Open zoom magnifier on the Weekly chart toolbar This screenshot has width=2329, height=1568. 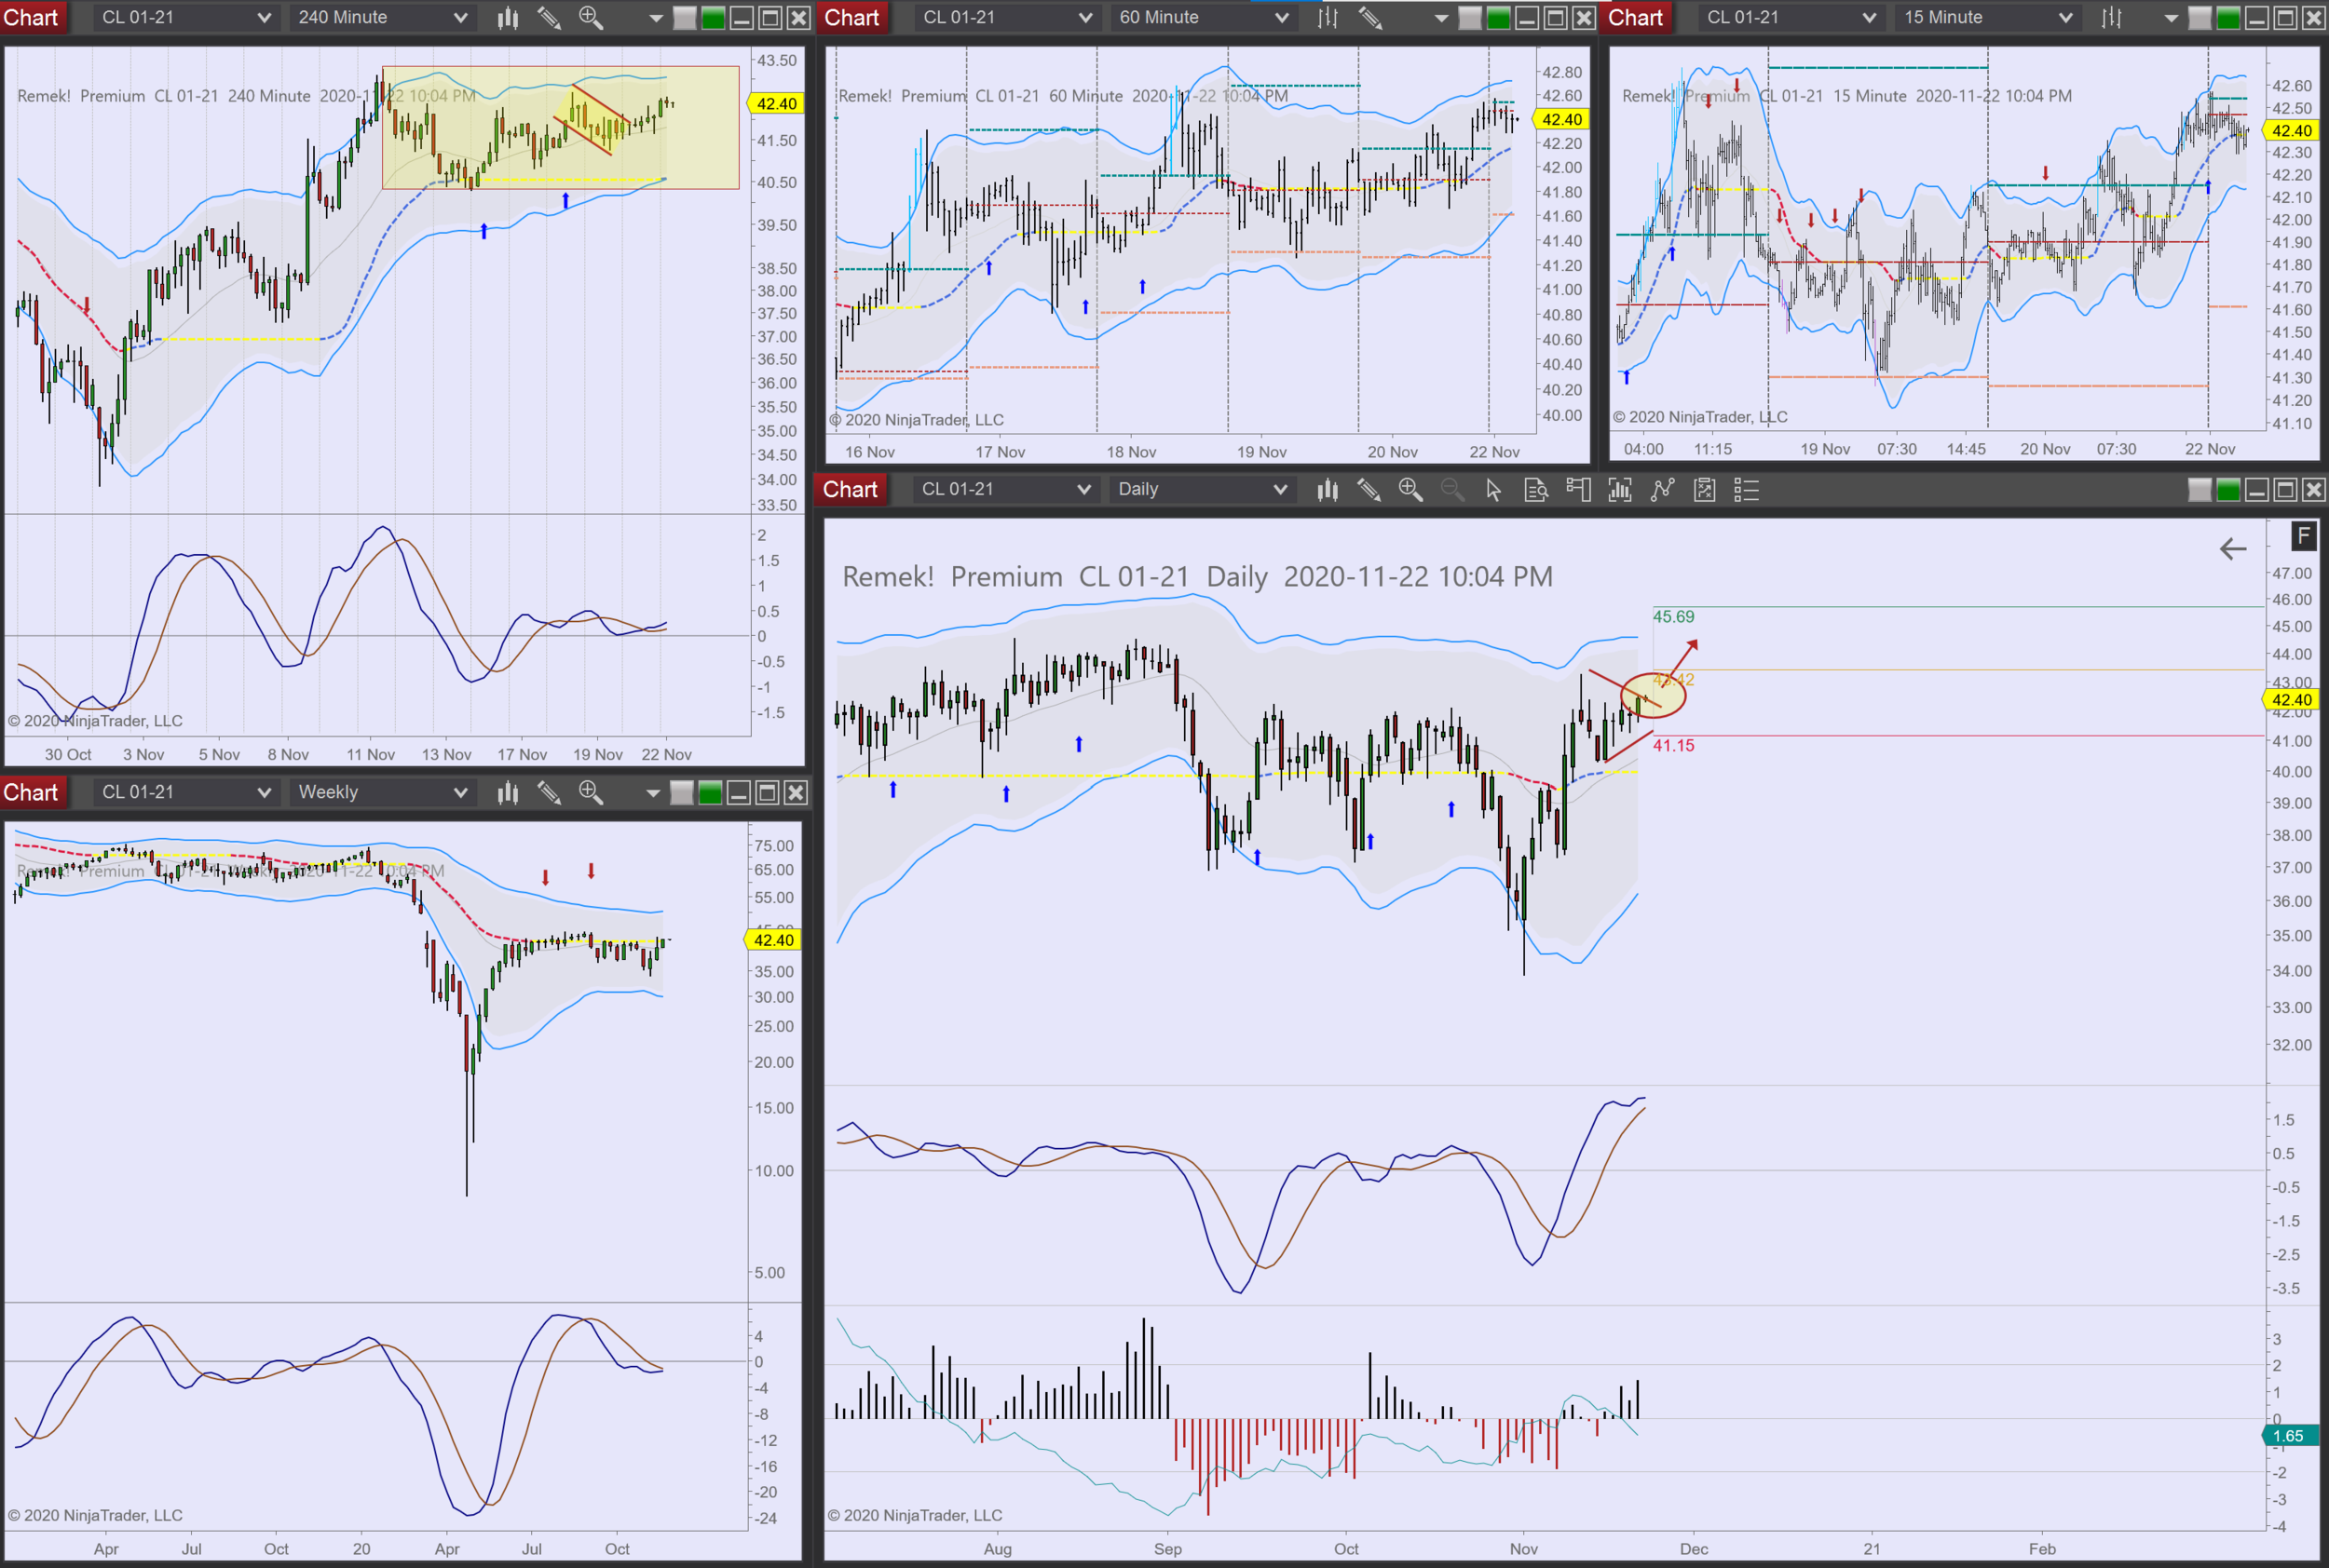click(x=591, y=792)
